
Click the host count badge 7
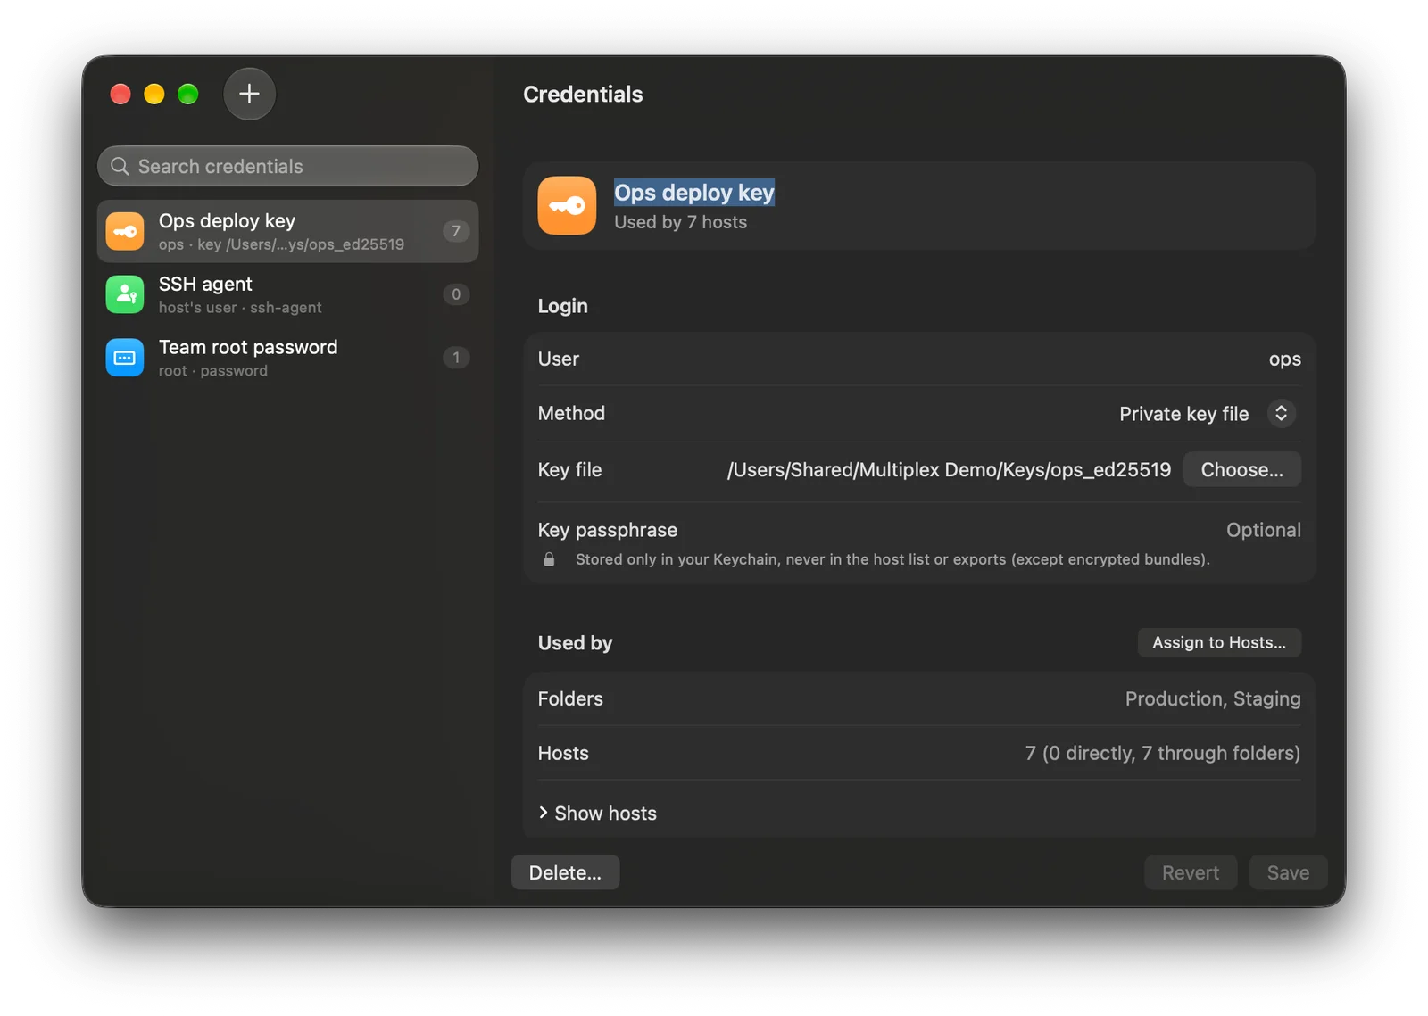coord(456,231)
